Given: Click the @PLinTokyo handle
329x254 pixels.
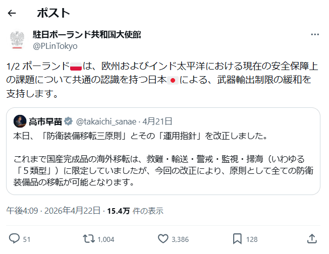Looking at the screenshot, I should tap(56, 46).
